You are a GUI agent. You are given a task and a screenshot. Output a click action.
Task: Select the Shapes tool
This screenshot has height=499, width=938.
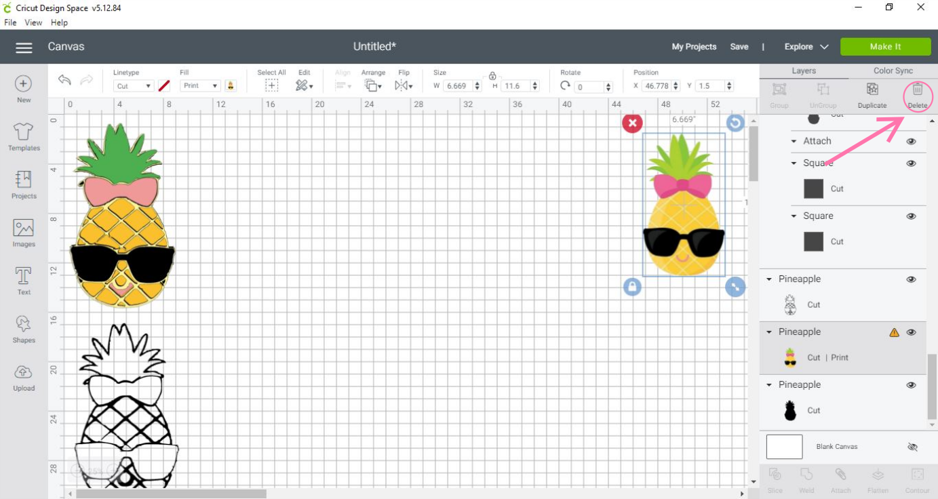(24, 330)
